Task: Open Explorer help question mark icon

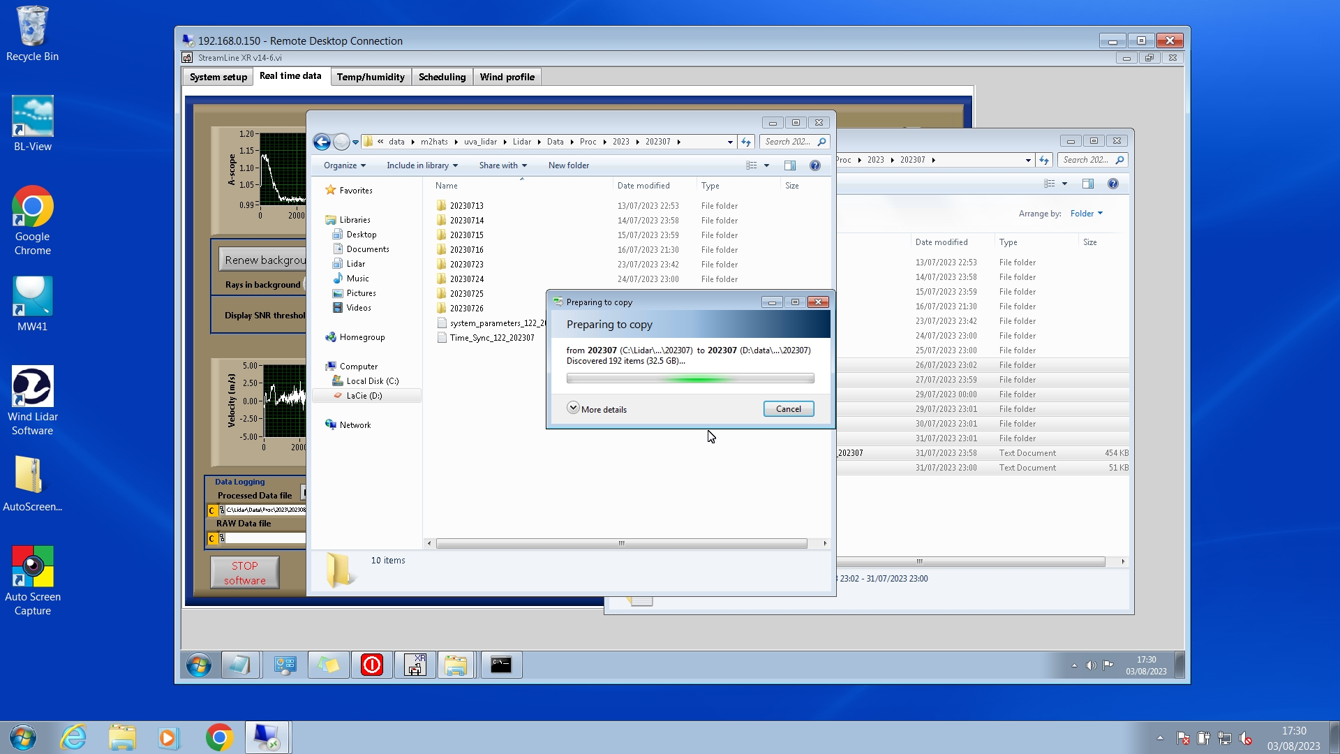Action: [814, 165]
